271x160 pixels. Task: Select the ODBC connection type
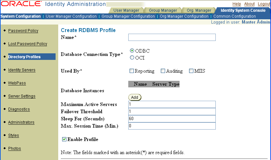(132, 51)
